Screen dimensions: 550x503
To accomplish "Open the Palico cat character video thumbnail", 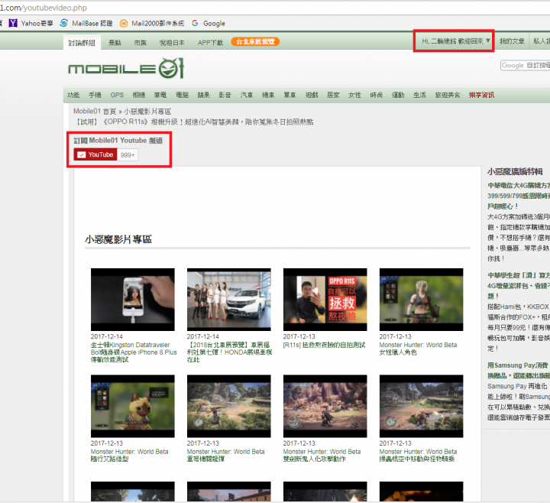I will (133, 406).
